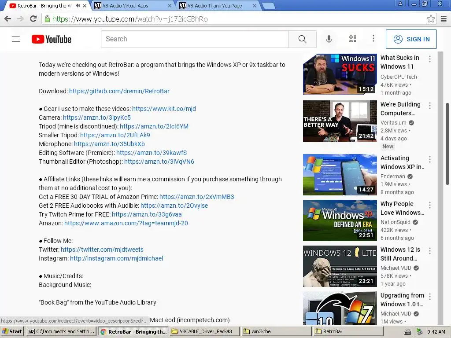Image resolution: width=451 pixels, height=338 pixels.
Task: Open Windows 12 Lite video thumbnail
Action: [340, 266]
